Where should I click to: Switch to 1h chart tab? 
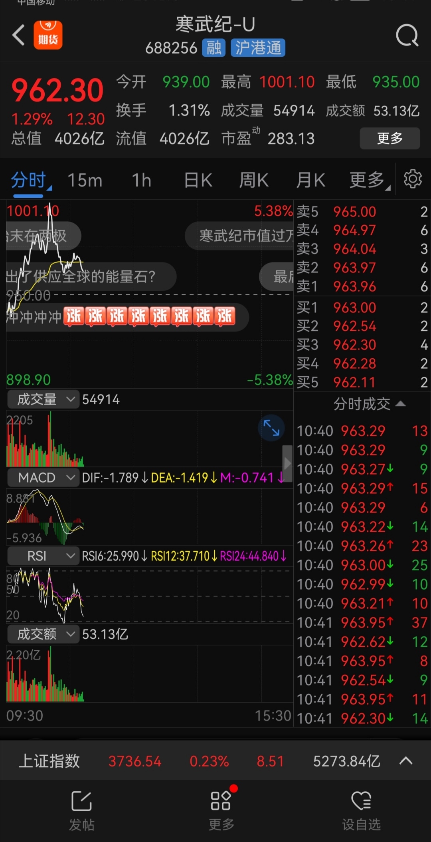[x=141, y=180]
